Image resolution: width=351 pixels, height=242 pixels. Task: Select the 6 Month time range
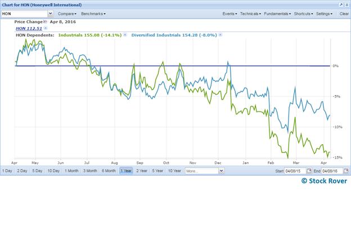click(109, 171)
